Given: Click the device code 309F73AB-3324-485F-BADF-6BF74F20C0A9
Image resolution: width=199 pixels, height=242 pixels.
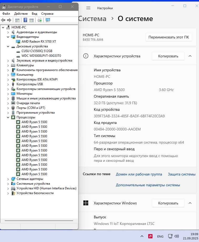Looking at the screenshot, I should point(129,116).
